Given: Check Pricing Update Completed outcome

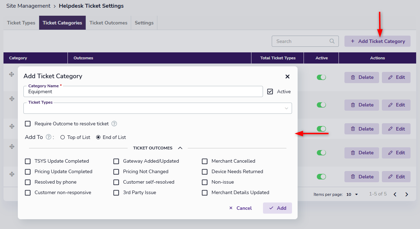Looking at the screenshot, I should tap(28, 172).
